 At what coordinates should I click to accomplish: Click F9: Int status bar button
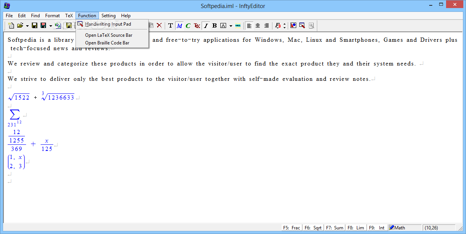point(377,227)
